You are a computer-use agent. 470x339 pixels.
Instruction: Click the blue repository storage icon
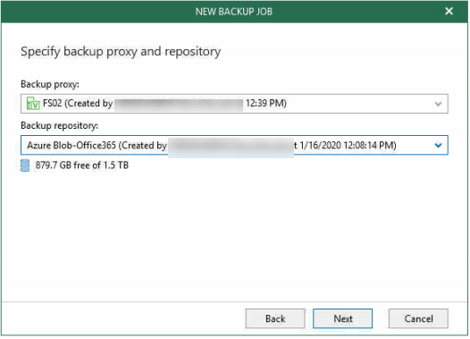coord(25,165)
